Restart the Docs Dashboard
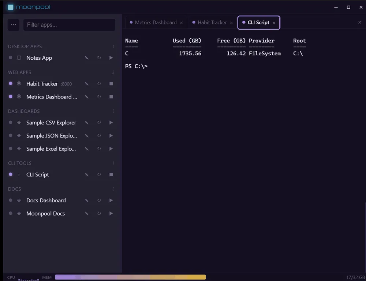This screenshot has height=281, width=366. pyautogui.click(x=99, y=201)
